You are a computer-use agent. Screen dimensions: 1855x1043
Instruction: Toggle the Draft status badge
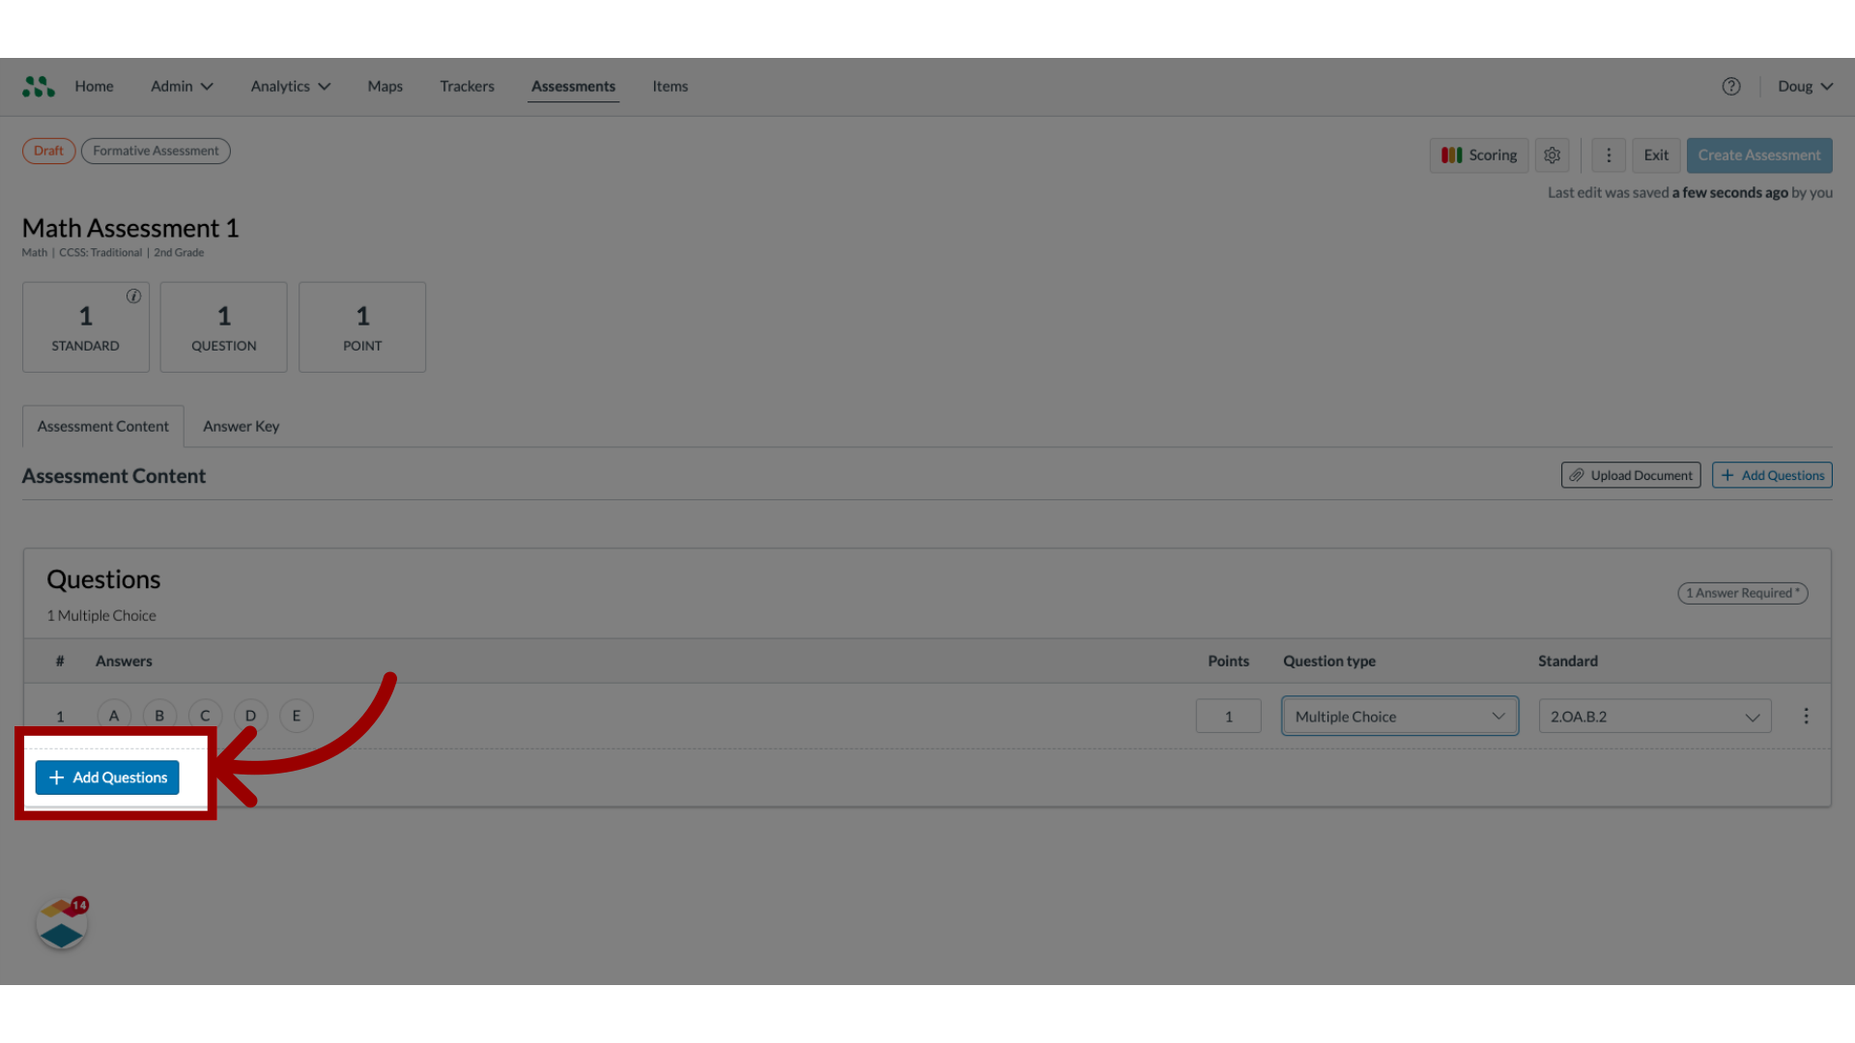coord(48,151)
